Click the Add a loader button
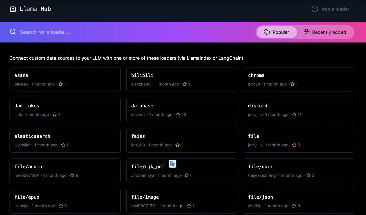 click(x=330, y=9)
